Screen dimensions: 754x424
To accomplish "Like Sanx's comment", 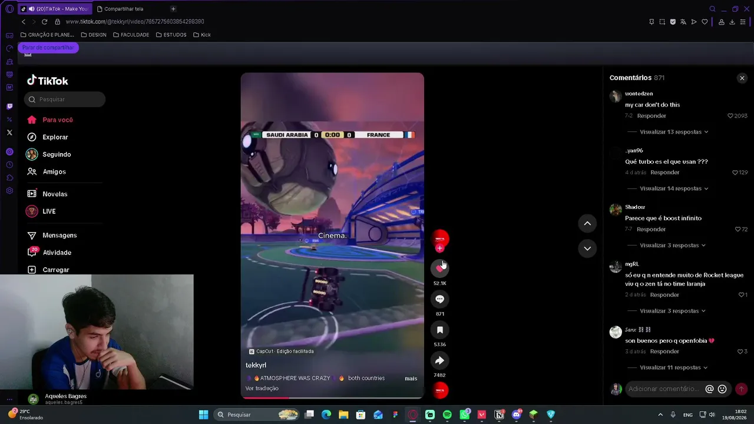I will pos(740,352).
